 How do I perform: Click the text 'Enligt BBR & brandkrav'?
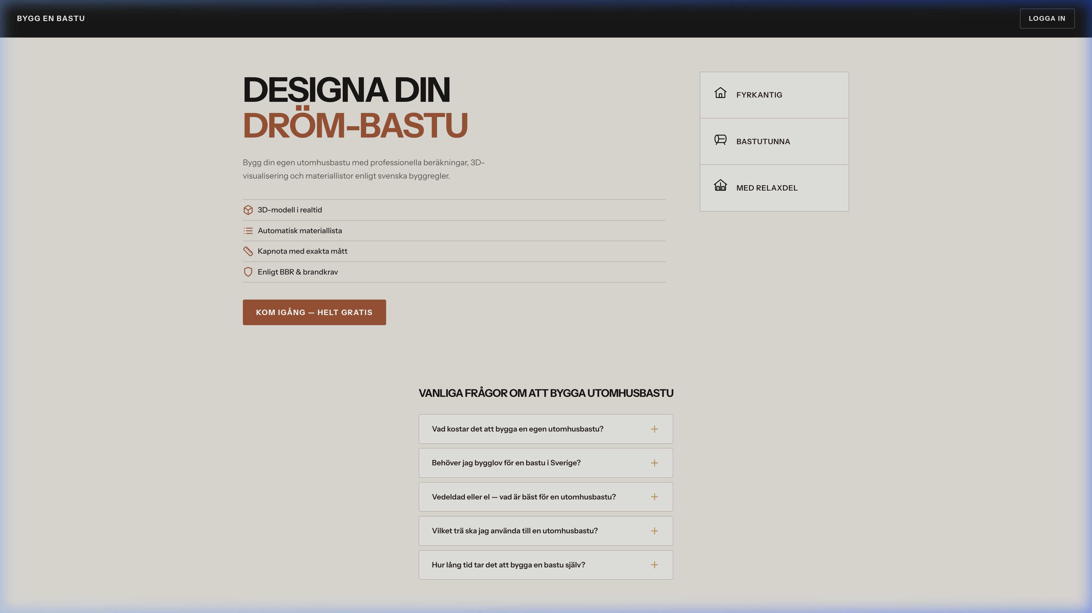[298, 272]
